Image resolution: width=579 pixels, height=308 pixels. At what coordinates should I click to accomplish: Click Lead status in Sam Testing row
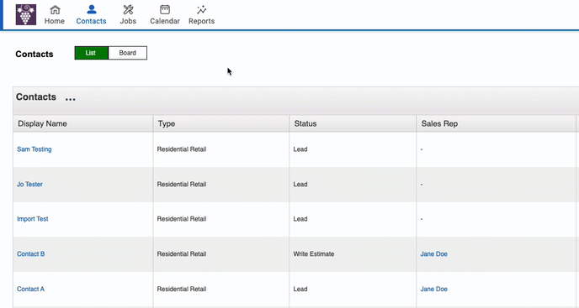(x=300, y=149)
